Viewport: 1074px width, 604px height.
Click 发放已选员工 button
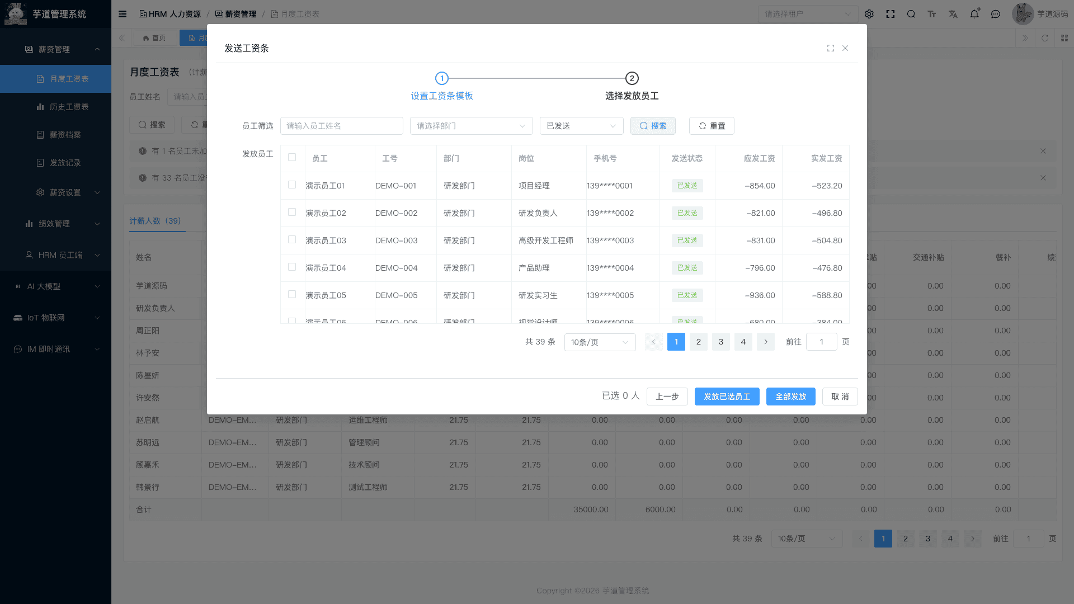coord(727,397)
